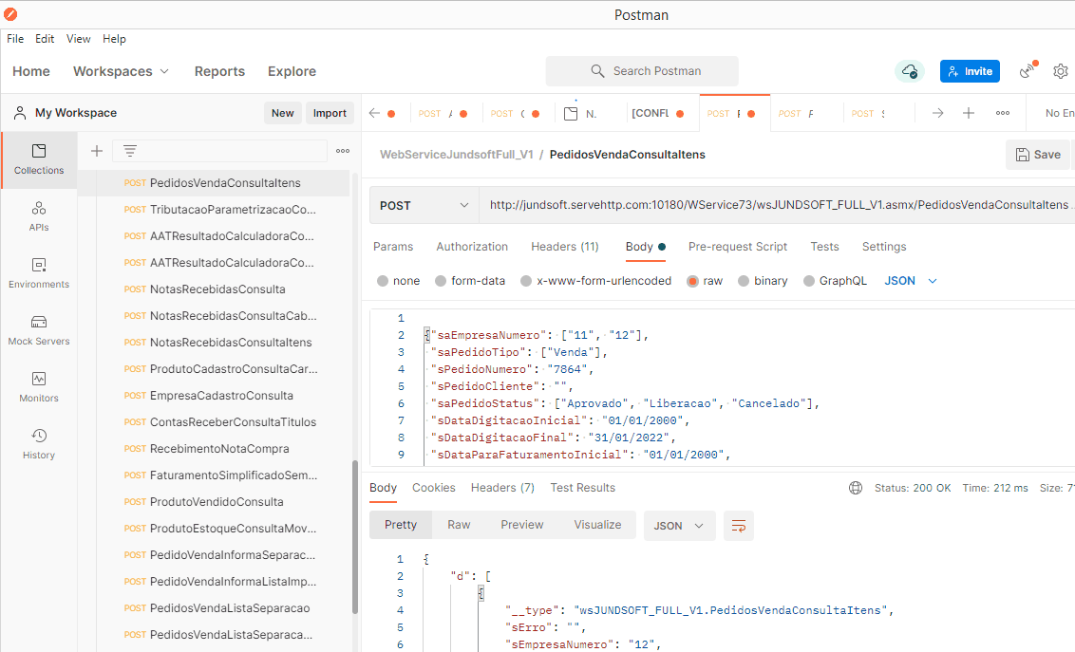1075x652 pixels.
Task: Click the plus icon to create collection
Action: (96, 151)
